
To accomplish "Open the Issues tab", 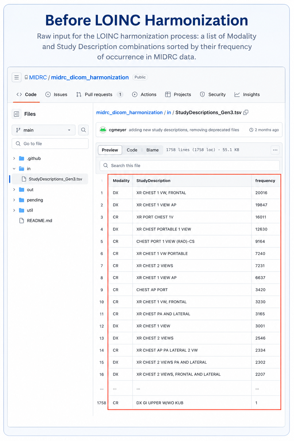I will point(56,94).
